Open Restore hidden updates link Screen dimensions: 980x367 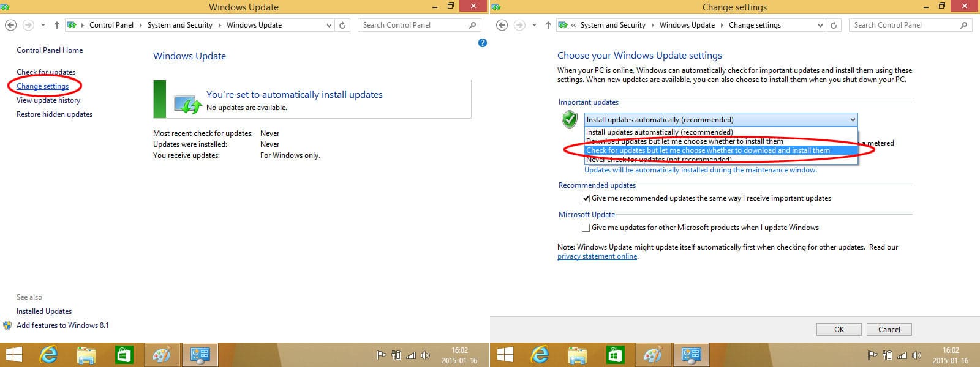tap(55, 114)
